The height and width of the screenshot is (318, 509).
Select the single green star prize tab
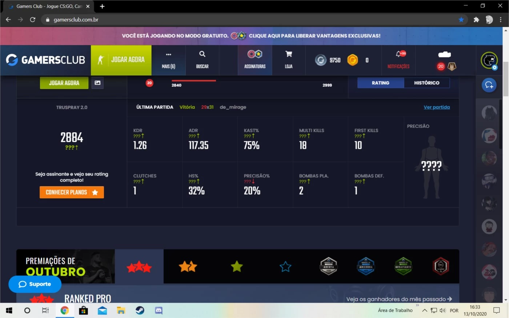point(237,267)
